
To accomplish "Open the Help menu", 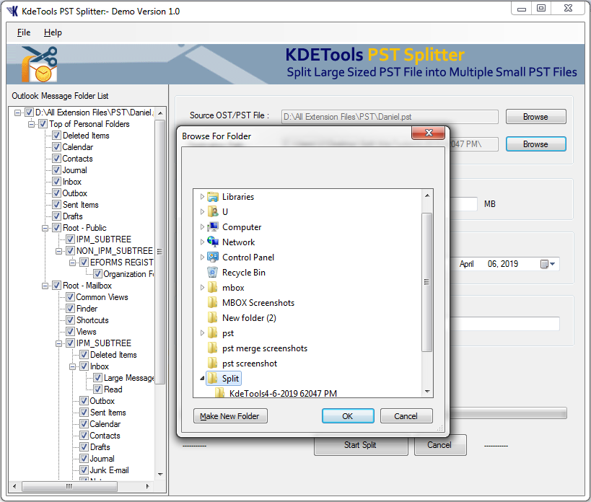I will coord(53,32).
